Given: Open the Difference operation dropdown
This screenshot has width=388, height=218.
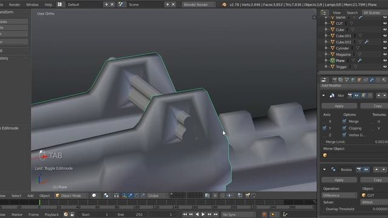Looking at the screenshot, I should click(339, 195).
